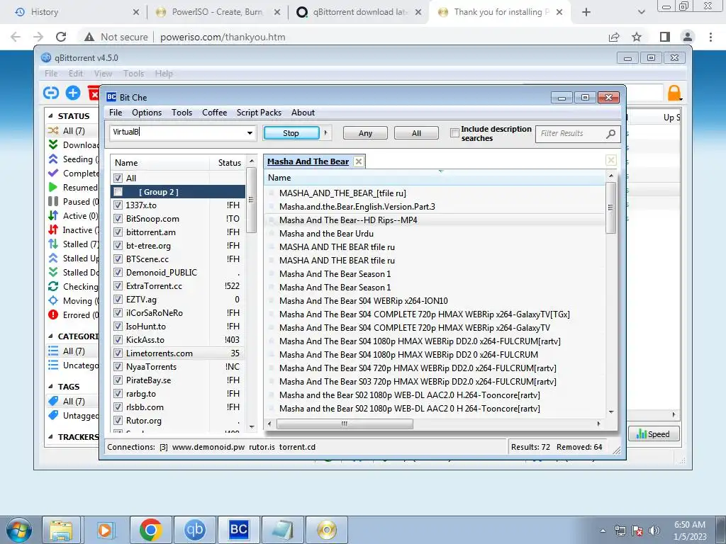This screenshot has width=726, height=544.
Task: Select Checking filter in qBittorrent sidebar
Action: [73, 287]
